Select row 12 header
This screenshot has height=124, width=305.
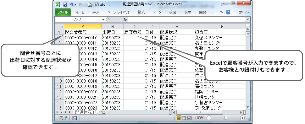point(60,91)
